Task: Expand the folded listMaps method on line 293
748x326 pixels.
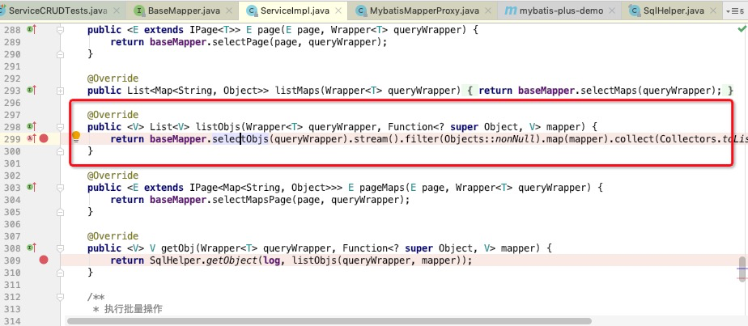Action: click(x=61, y=91)
